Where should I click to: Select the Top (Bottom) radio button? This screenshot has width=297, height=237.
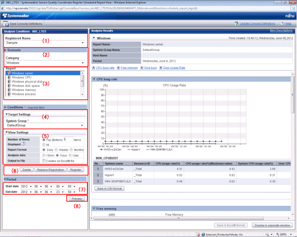44,140
